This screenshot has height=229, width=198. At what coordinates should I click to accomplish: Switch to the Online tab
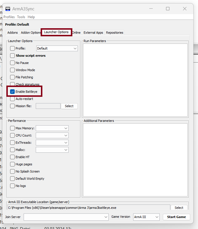click(x=76, y=33)
